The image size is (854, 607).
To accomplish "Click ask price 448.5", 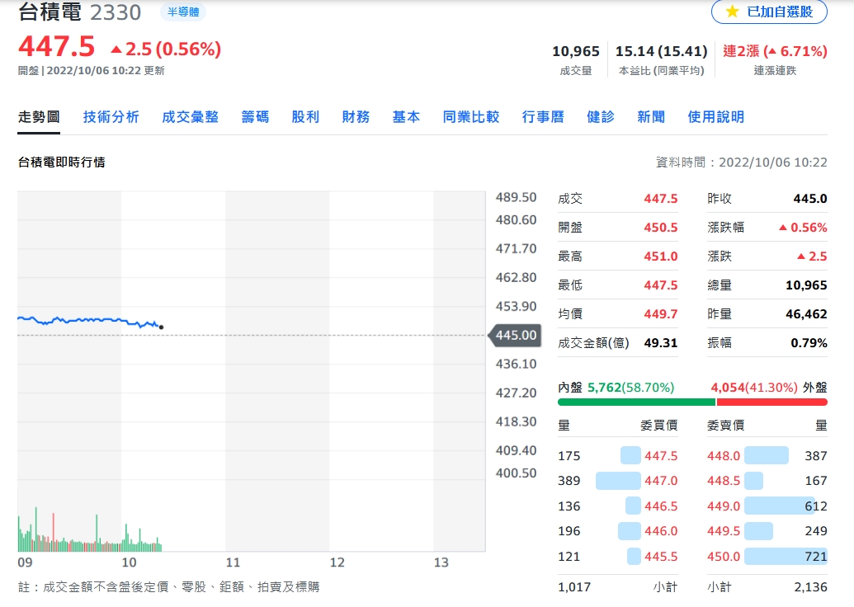I will click(724, 481).
